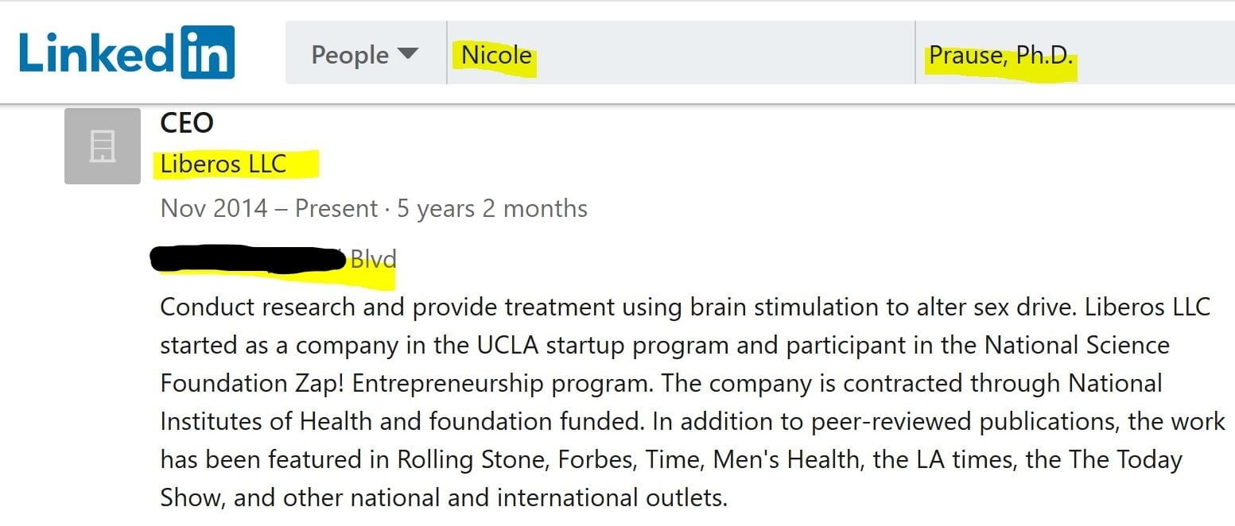The width and height of the screenshot is (1235, 526).
Task: Click the LinkedIn "in" square logo icon
Action: [x=207, y=52]
